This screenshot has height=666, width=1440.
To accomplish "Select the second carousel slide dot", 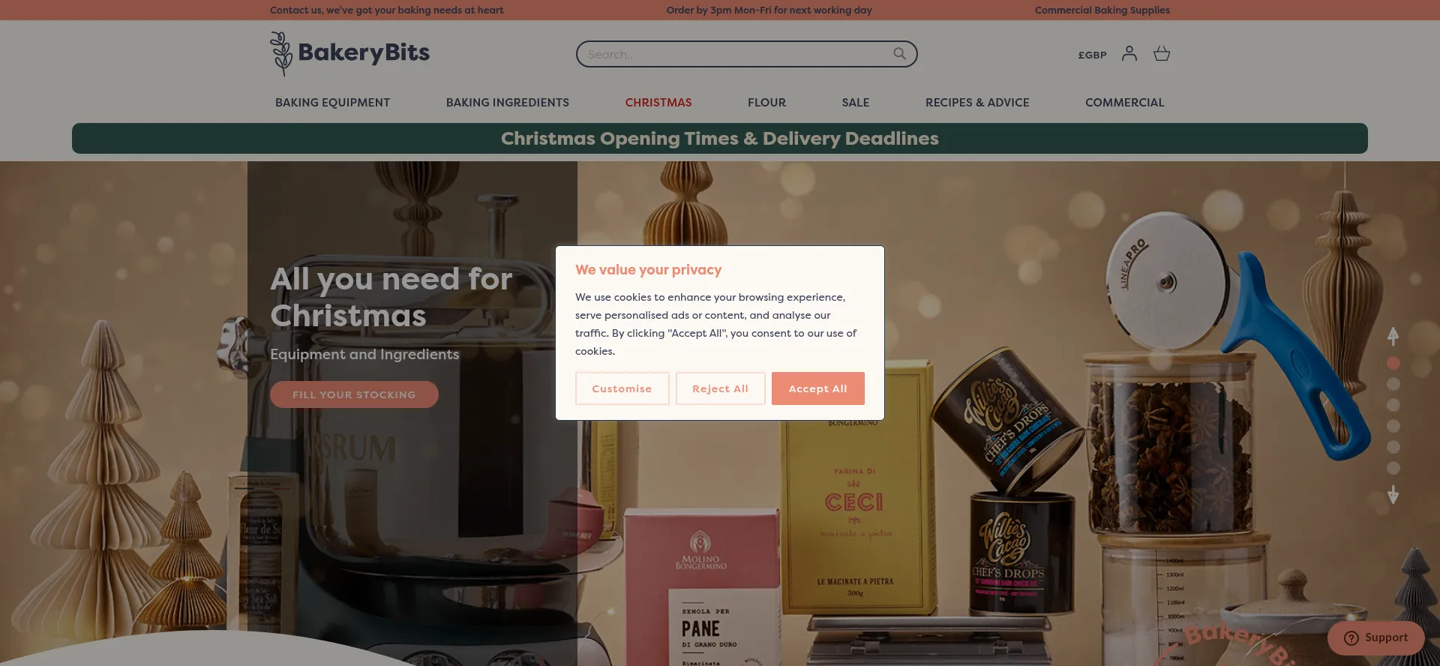I will tap(1393, 384).
